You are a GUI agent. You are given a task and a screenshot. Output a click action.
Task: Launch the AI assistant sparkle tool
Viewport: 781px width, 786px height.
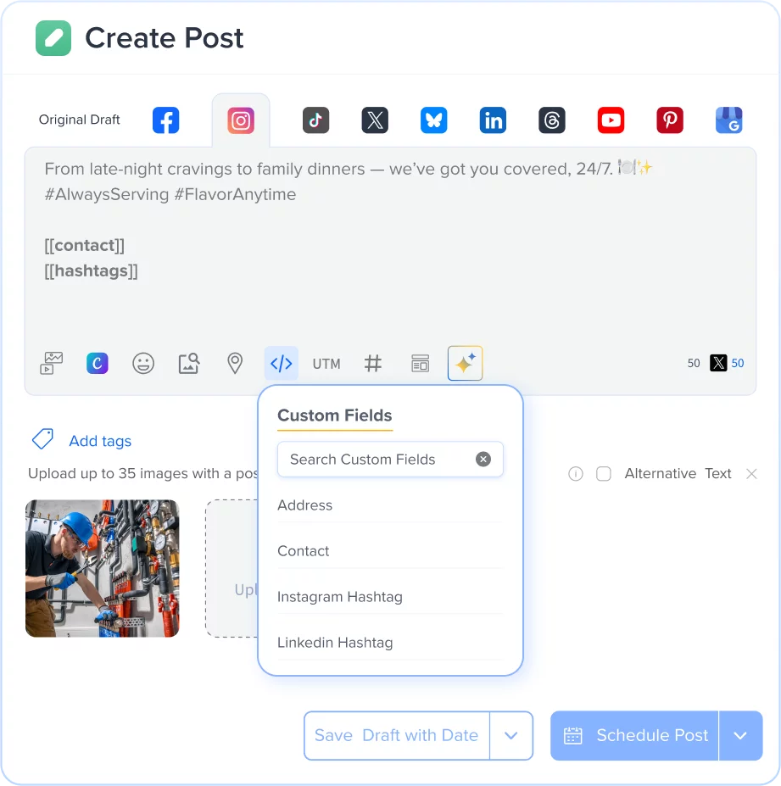pos(465,362)
